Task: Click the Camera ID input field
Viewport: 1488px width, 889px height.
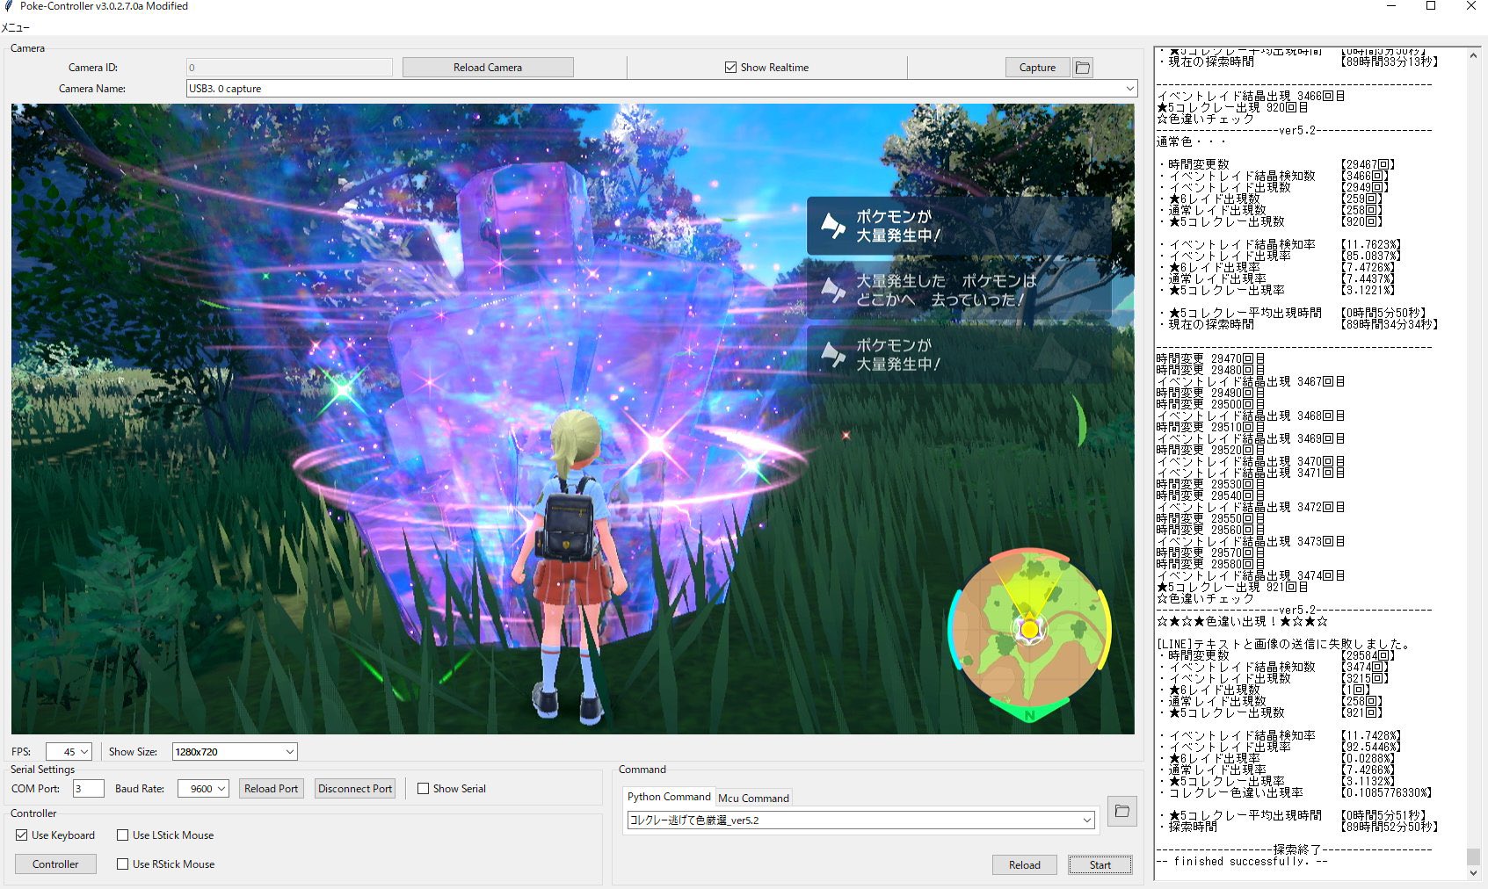Action: point(289,68)
